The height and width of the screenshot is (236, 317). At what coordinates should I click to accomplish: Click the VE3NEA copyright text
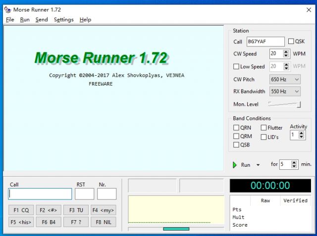(175, 75)
